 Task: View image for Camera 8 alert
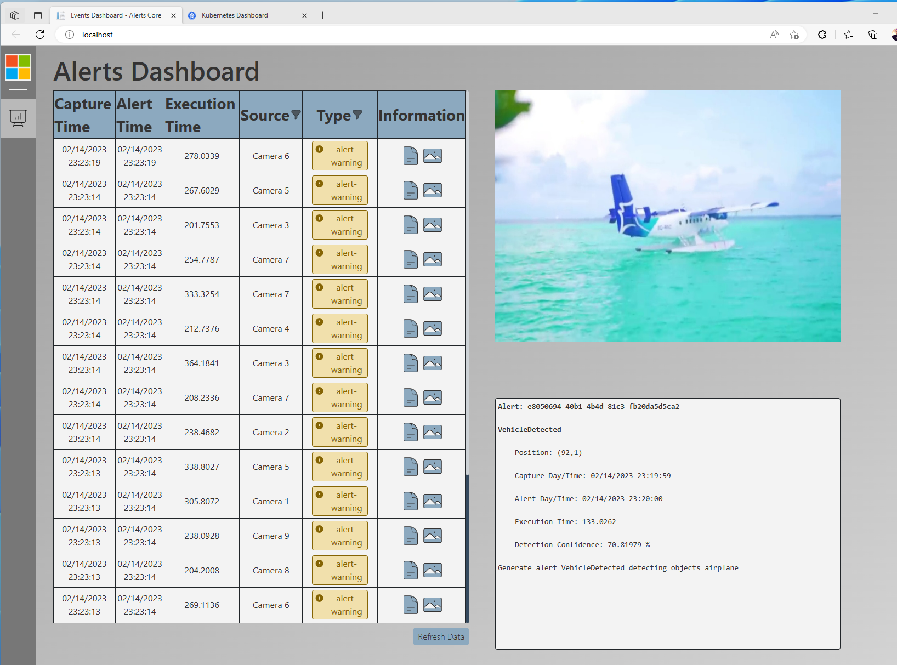pos(433,571)
